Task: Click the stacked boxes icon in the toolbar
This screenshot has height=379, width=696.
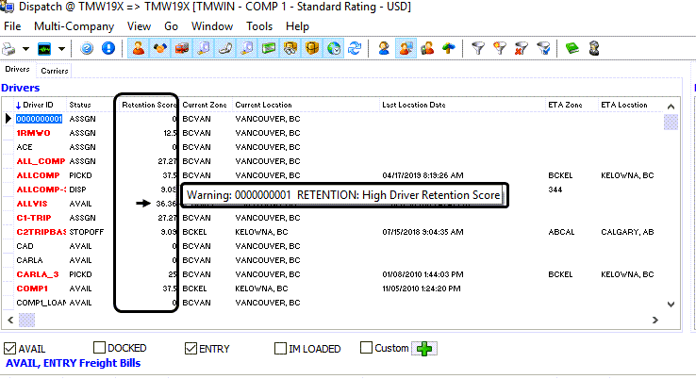Action: coord(290,48)
